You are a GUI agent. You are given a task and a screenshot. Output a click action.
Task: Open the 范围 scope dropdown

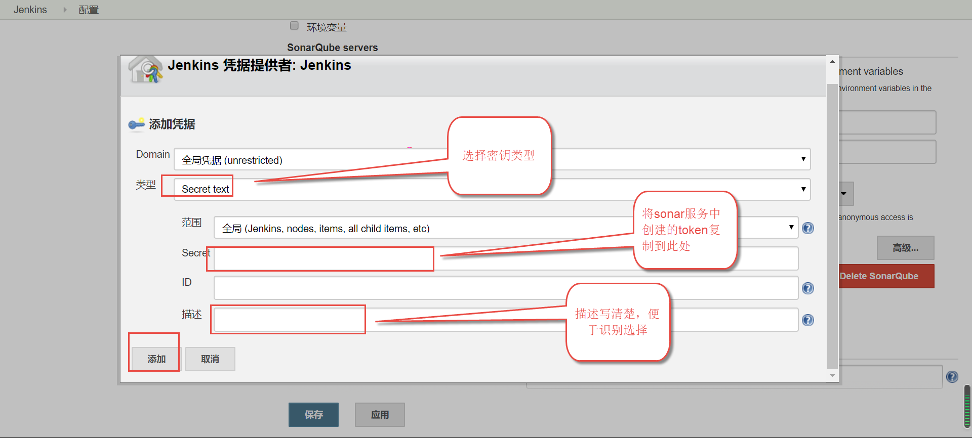[505, 228]
